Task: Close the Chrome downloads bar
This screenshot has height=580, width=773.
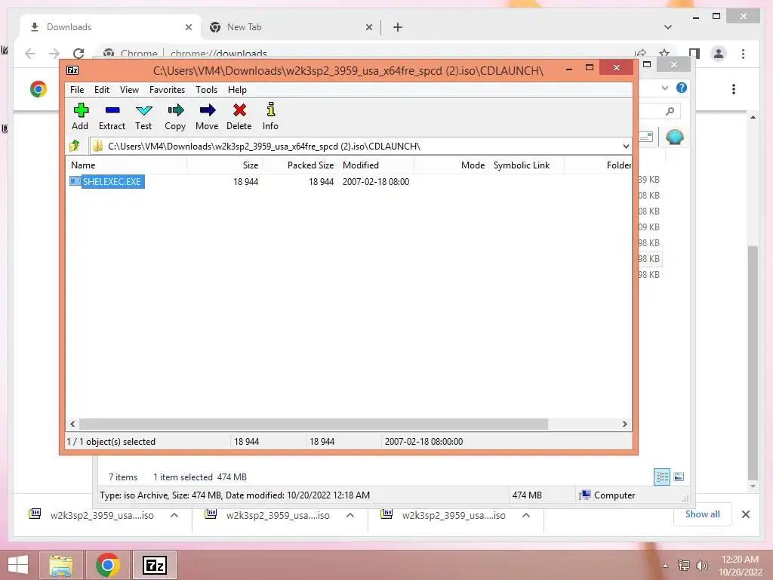Action: click(746, 514)
